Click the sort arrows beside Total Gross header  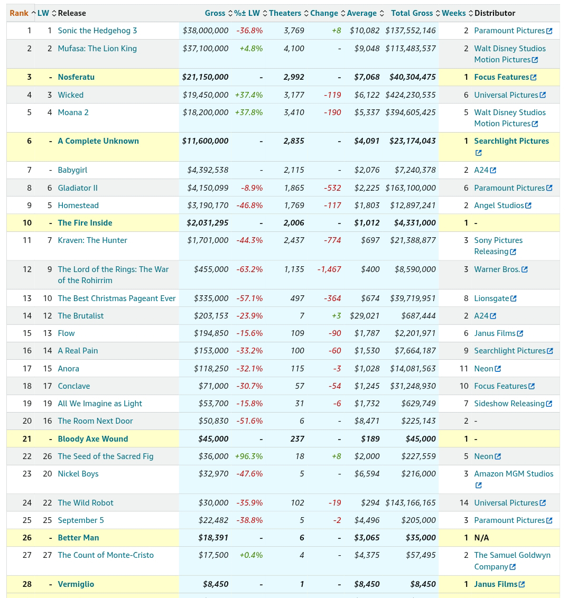437,13
